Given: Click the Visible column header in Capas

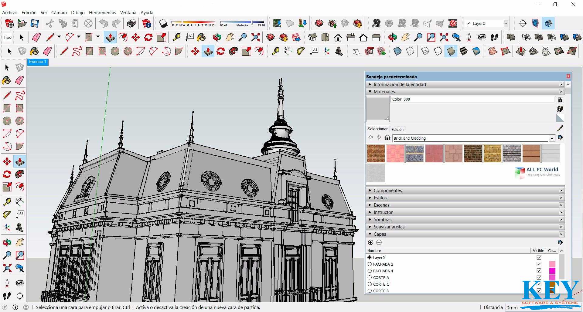Looking at the screenshot, I should pos(538,251).
